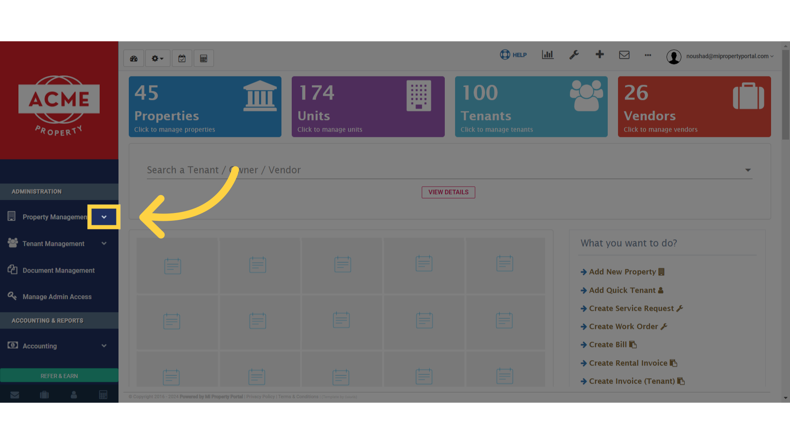Click the Add New Property link

pyautogui.click(x=623, y=272)
